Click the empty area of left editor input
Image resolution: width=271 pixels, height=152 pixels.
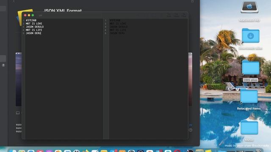coord(64,86)
